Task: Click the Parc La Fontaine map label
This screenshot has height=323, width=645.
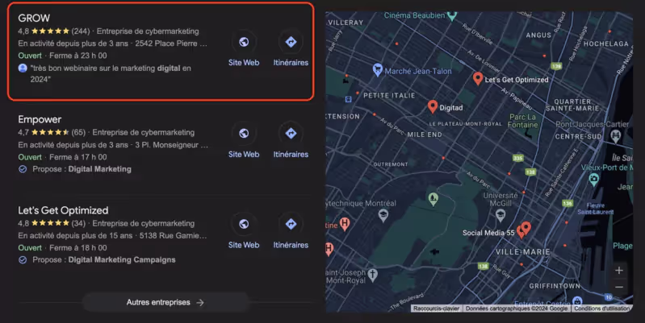Action: [523, 121]
